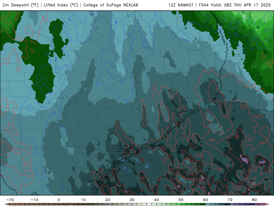
Task: Click the '-10' color scale label
Action: [x=34, y=200]
